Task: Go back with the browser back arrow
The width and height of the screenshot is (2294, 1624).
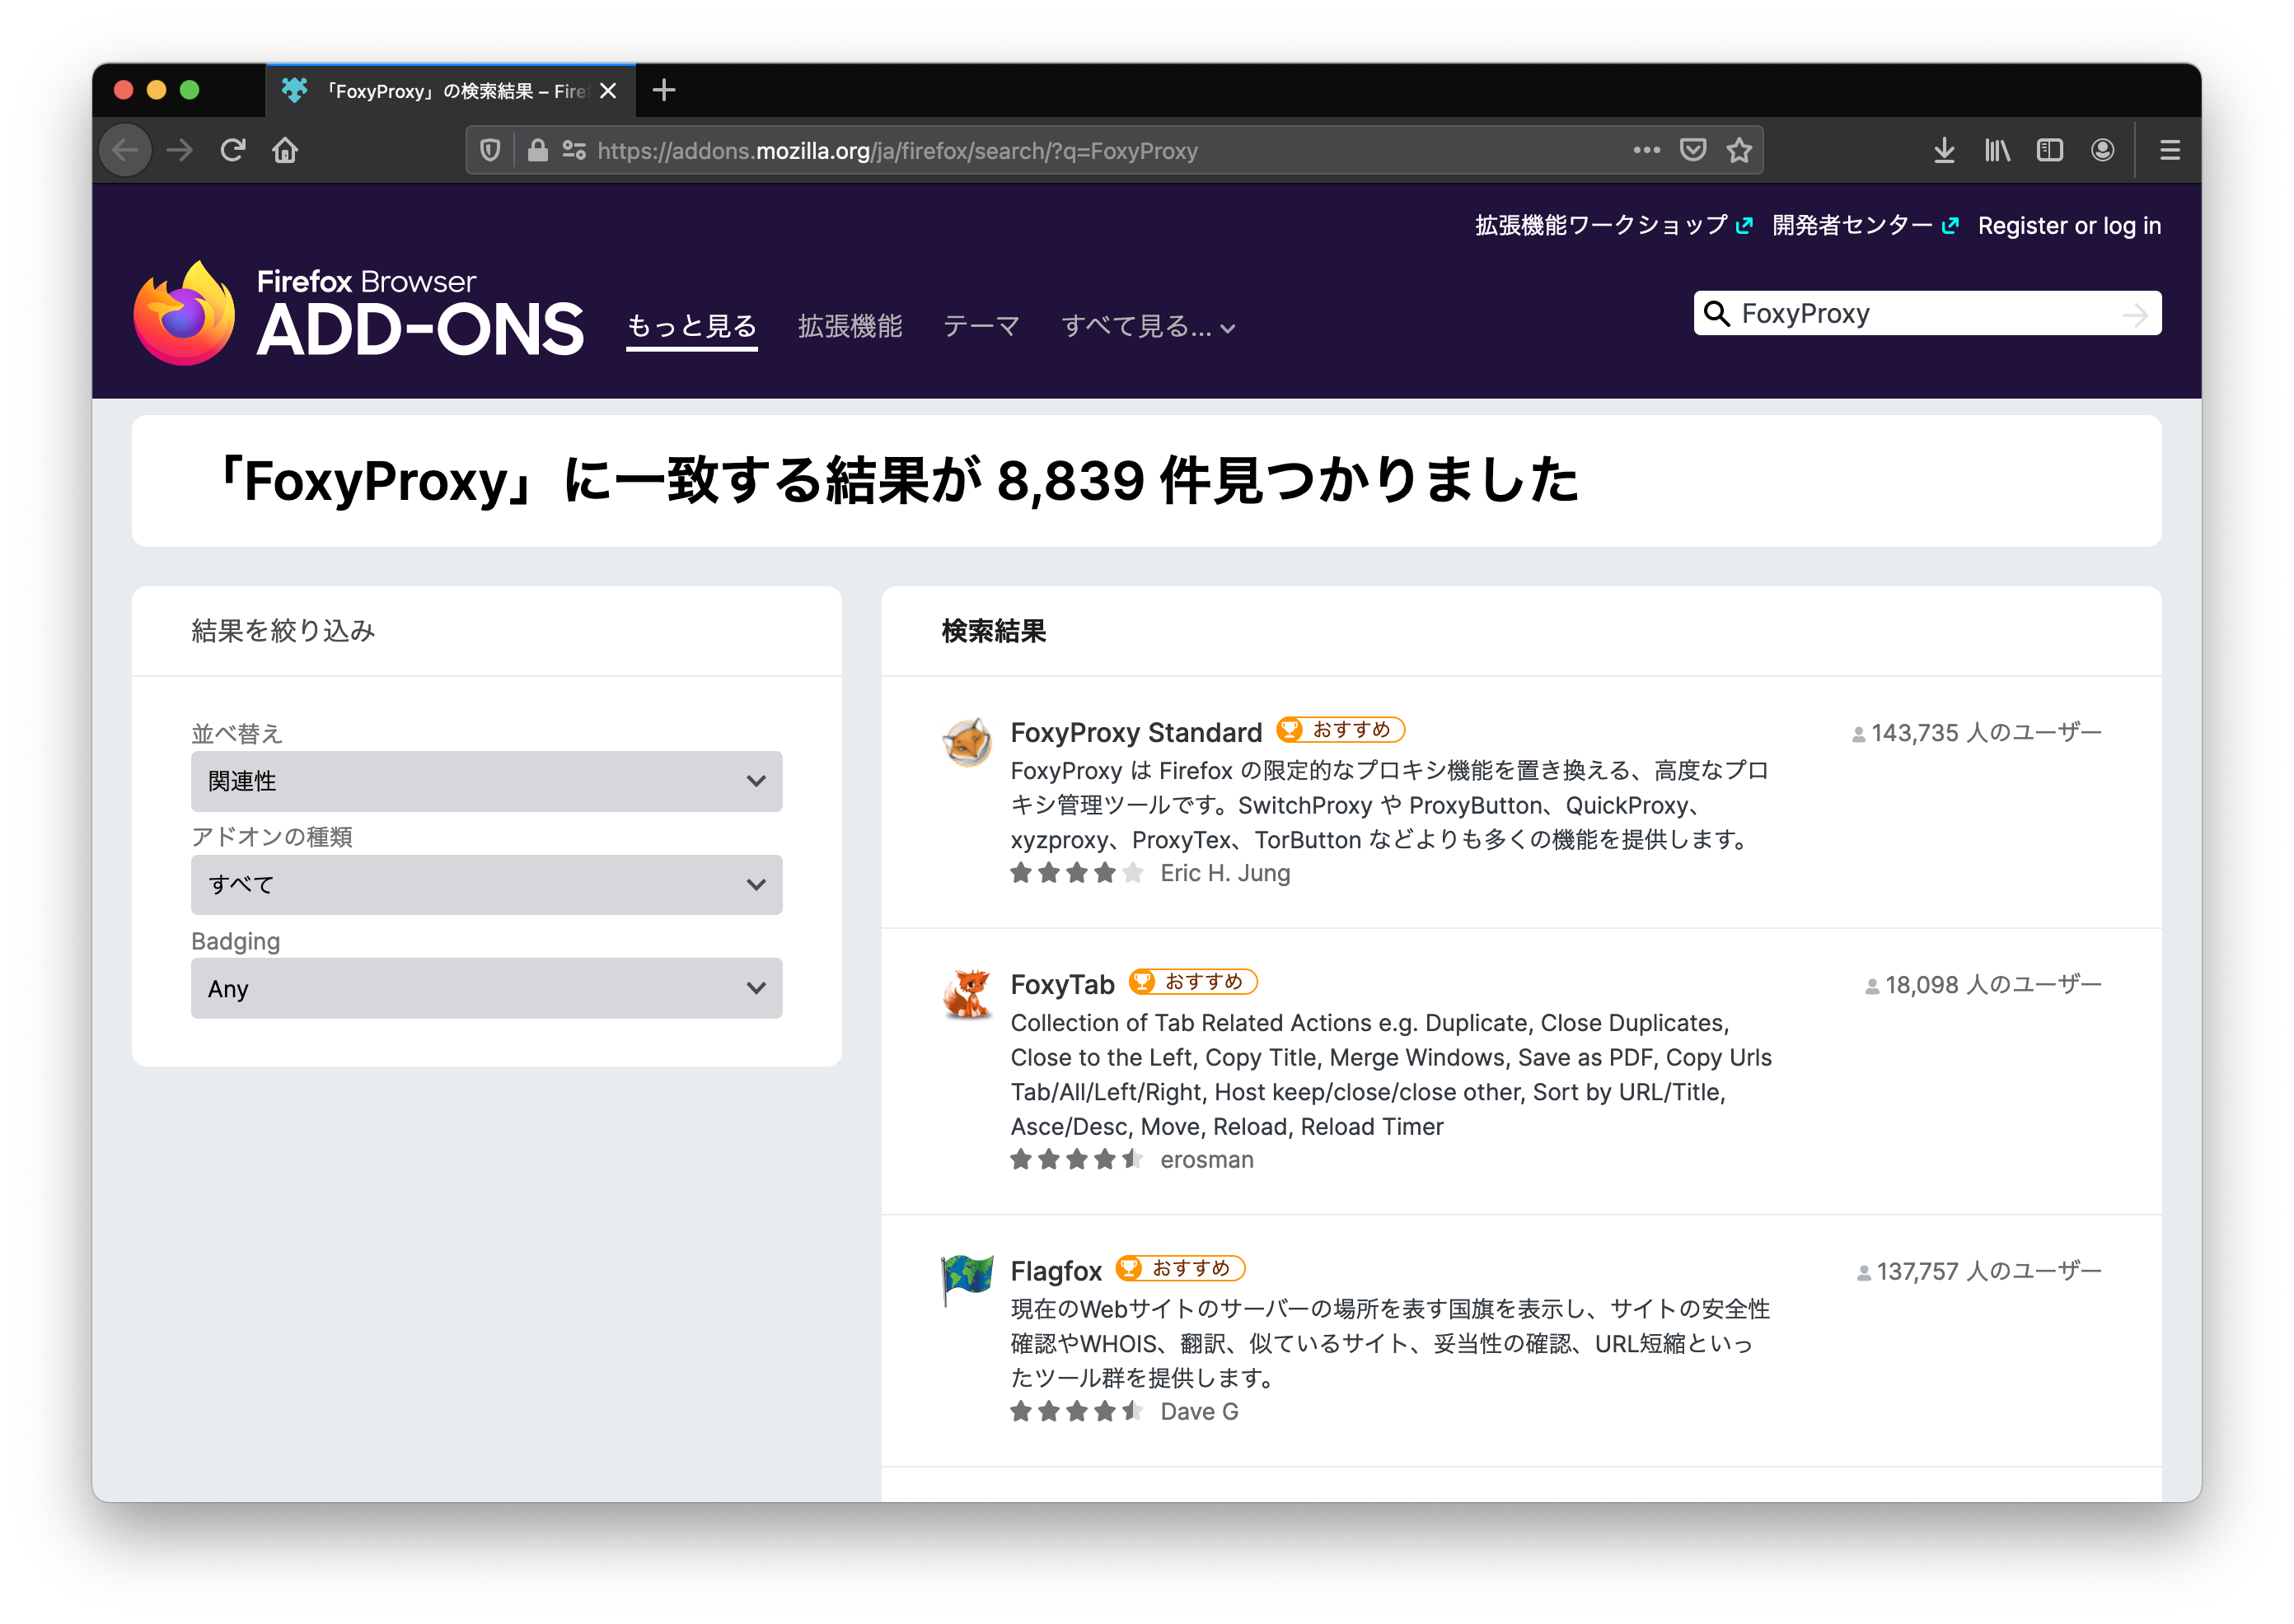Action: [x=126, y=151]
